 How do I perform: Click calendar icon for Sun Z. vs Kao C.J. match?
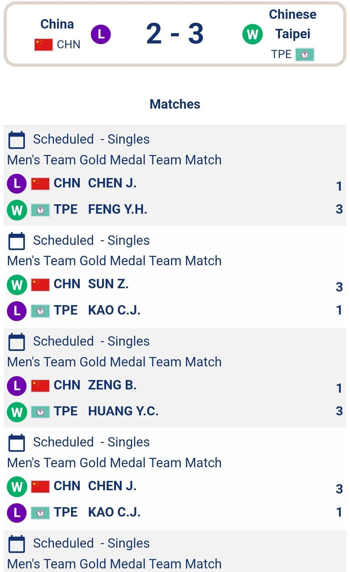pos(17,241)
